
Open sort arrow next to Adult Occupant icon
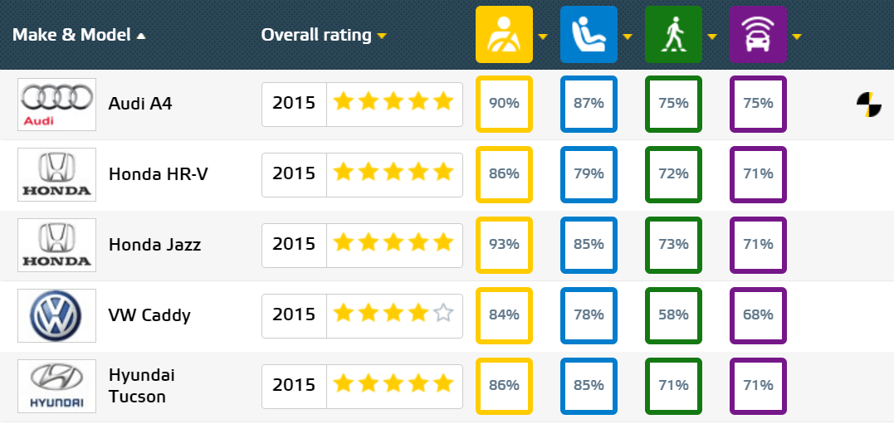tap(543, 37)
